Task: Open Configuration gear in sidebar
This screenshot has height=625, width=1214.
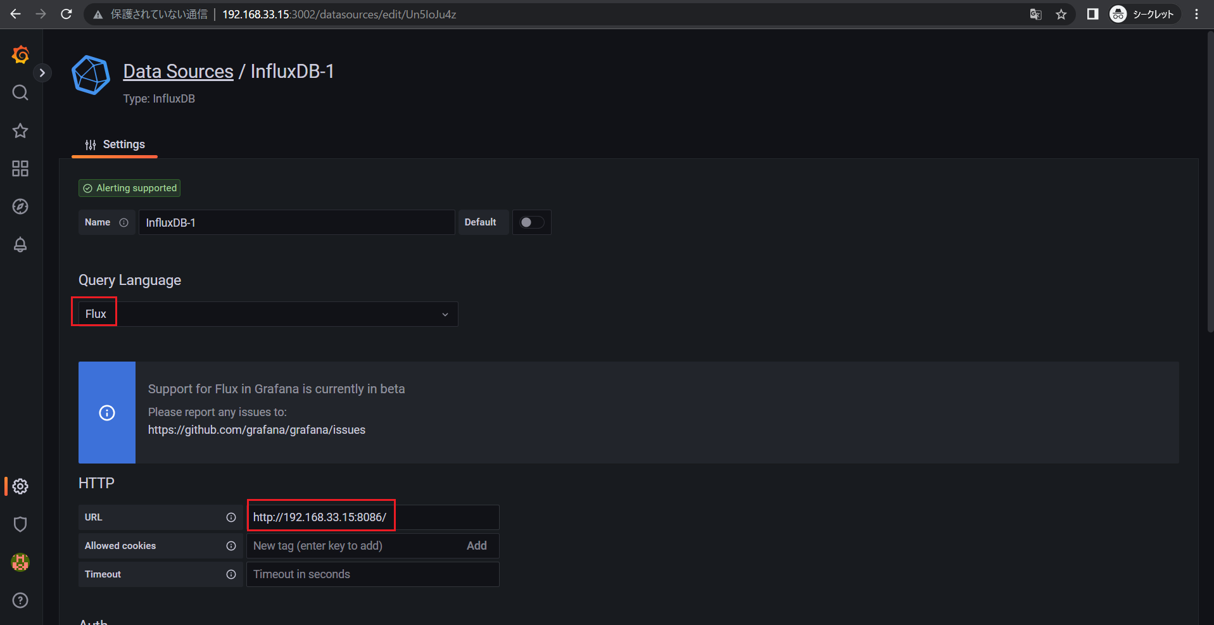Action: (20, 486)
